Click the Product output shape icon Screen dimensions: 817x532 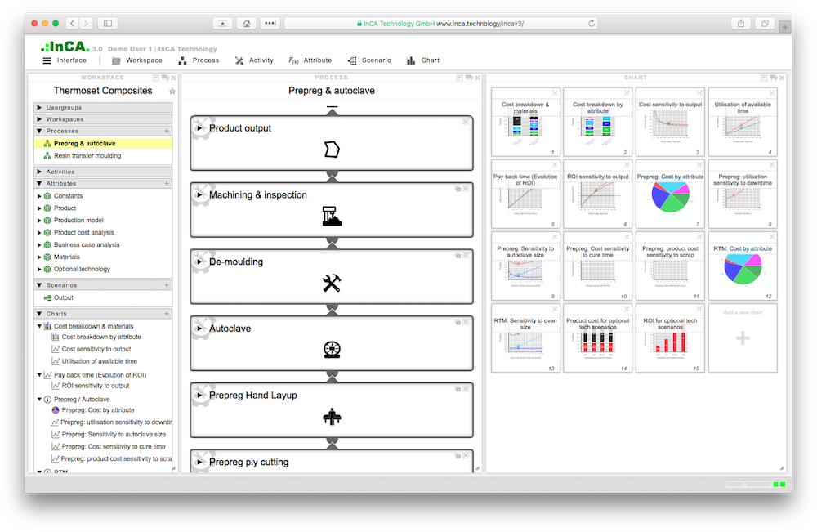coord(332,150)
